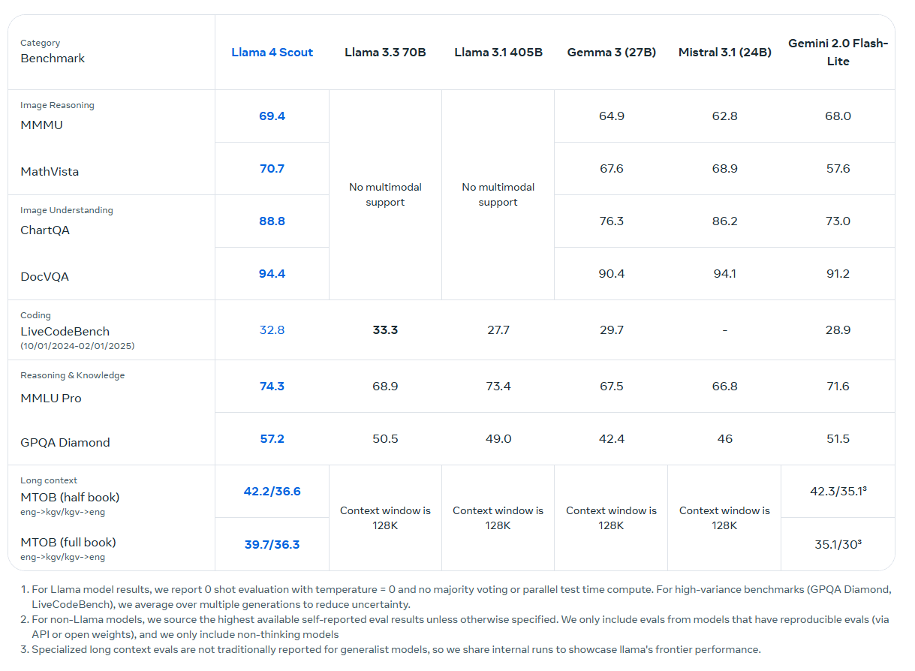Click Gemini's 42.3/35.1 MTOB half book score
915x671 pixels.
point(838,492)
